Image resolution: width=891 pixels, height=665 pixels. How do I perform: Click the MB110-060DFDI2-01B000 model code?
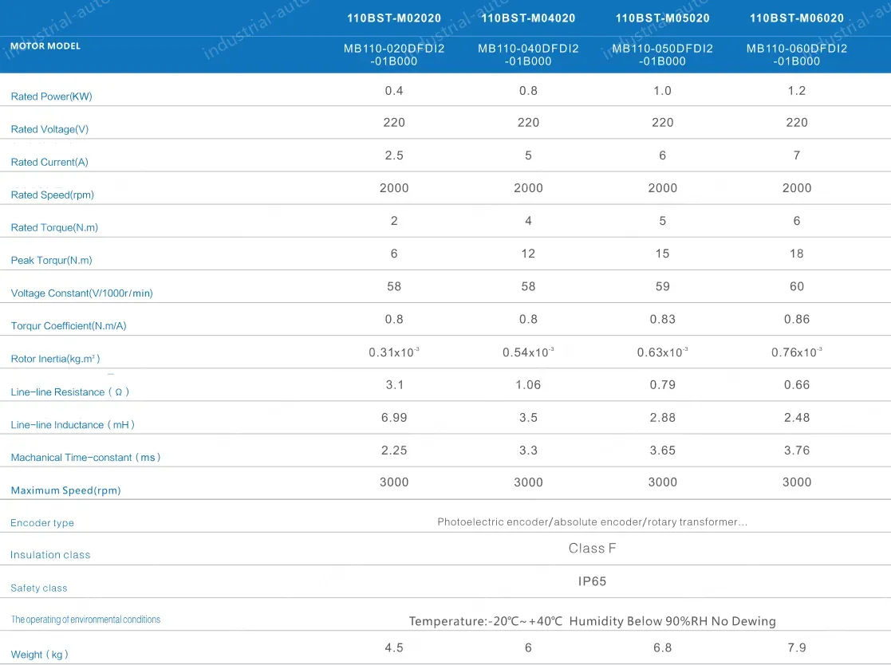click(x=796, y=55)
